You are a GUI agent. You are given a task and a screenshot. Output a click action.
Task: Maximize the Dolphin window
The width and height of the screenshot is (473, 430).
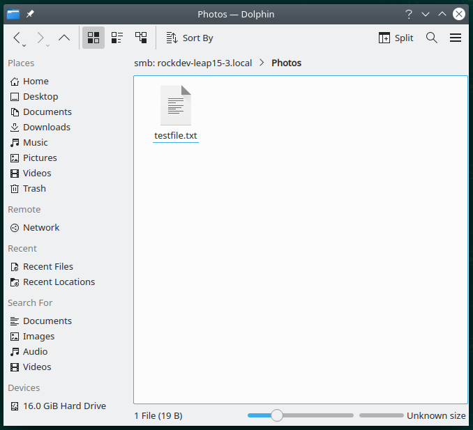pyautogui.click(x=442, y=14)
